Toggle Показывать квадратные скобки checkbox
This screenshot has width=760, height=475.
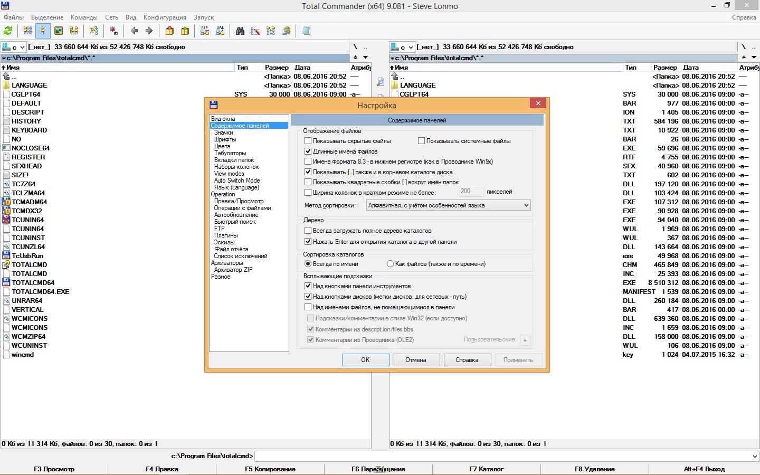[x=308, y=182]
